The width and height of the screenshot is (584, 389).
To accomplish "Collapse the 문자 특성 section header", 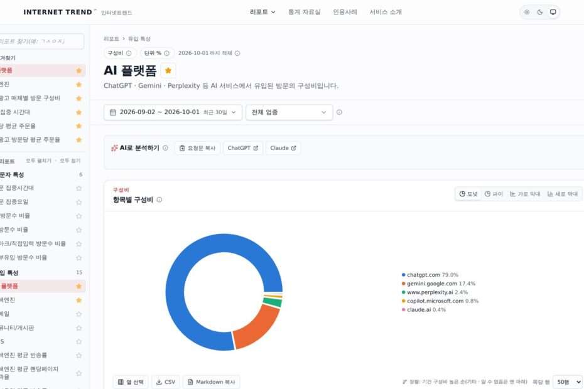I will (41, 174).
